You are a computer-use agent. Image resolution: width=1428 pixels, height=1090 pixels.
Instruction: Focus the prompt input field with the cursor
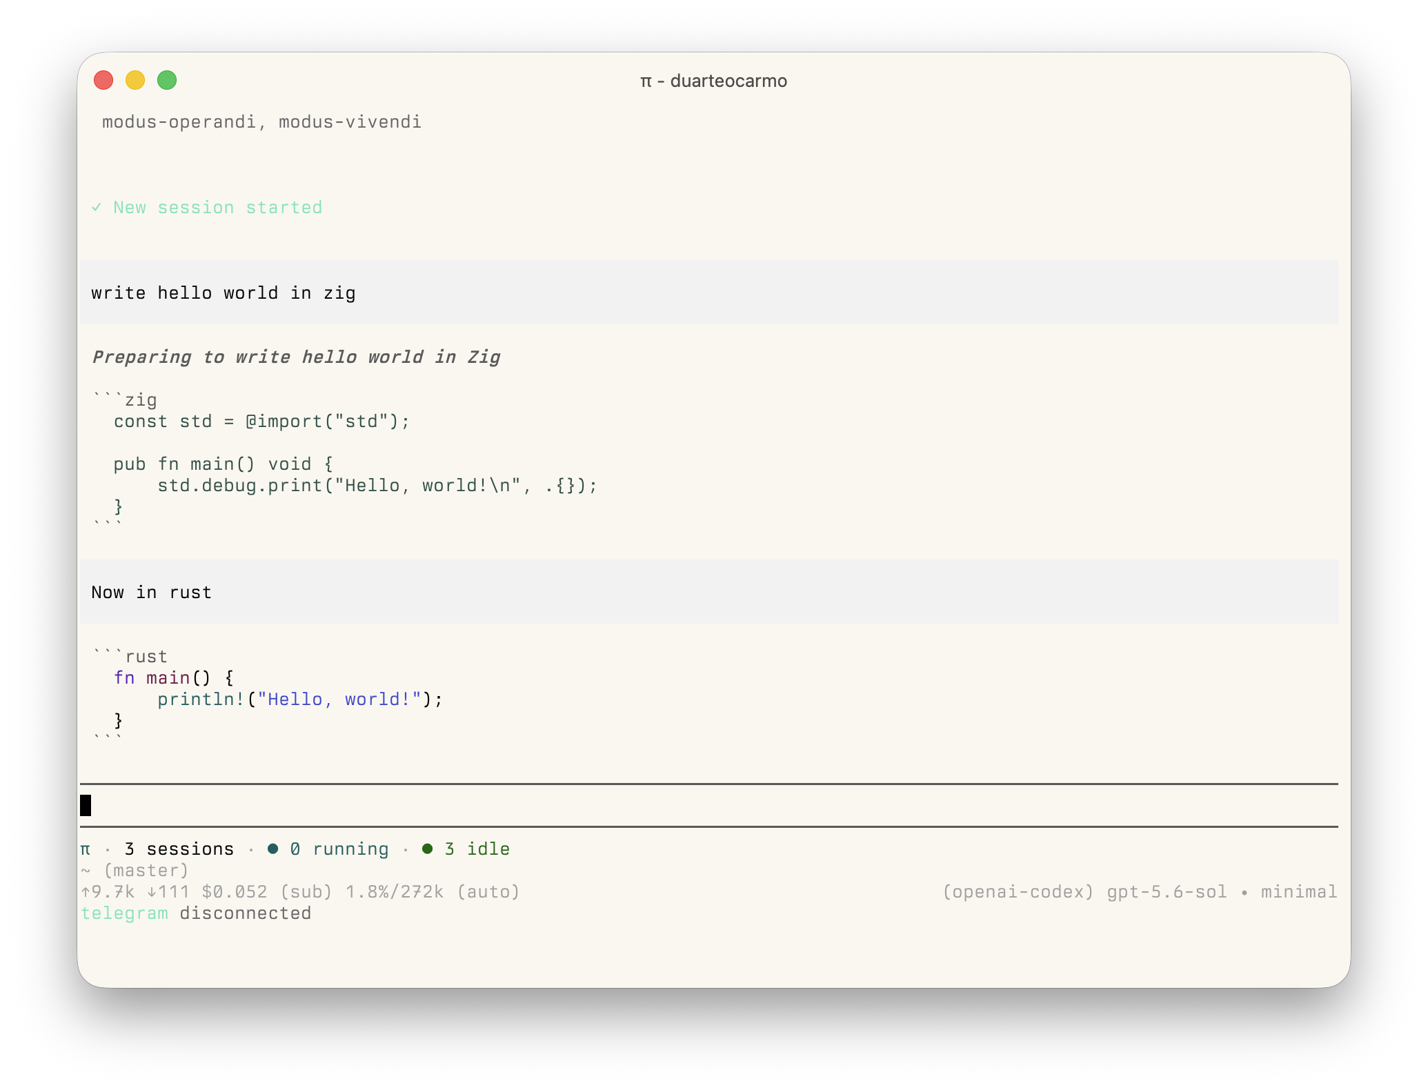709,805
